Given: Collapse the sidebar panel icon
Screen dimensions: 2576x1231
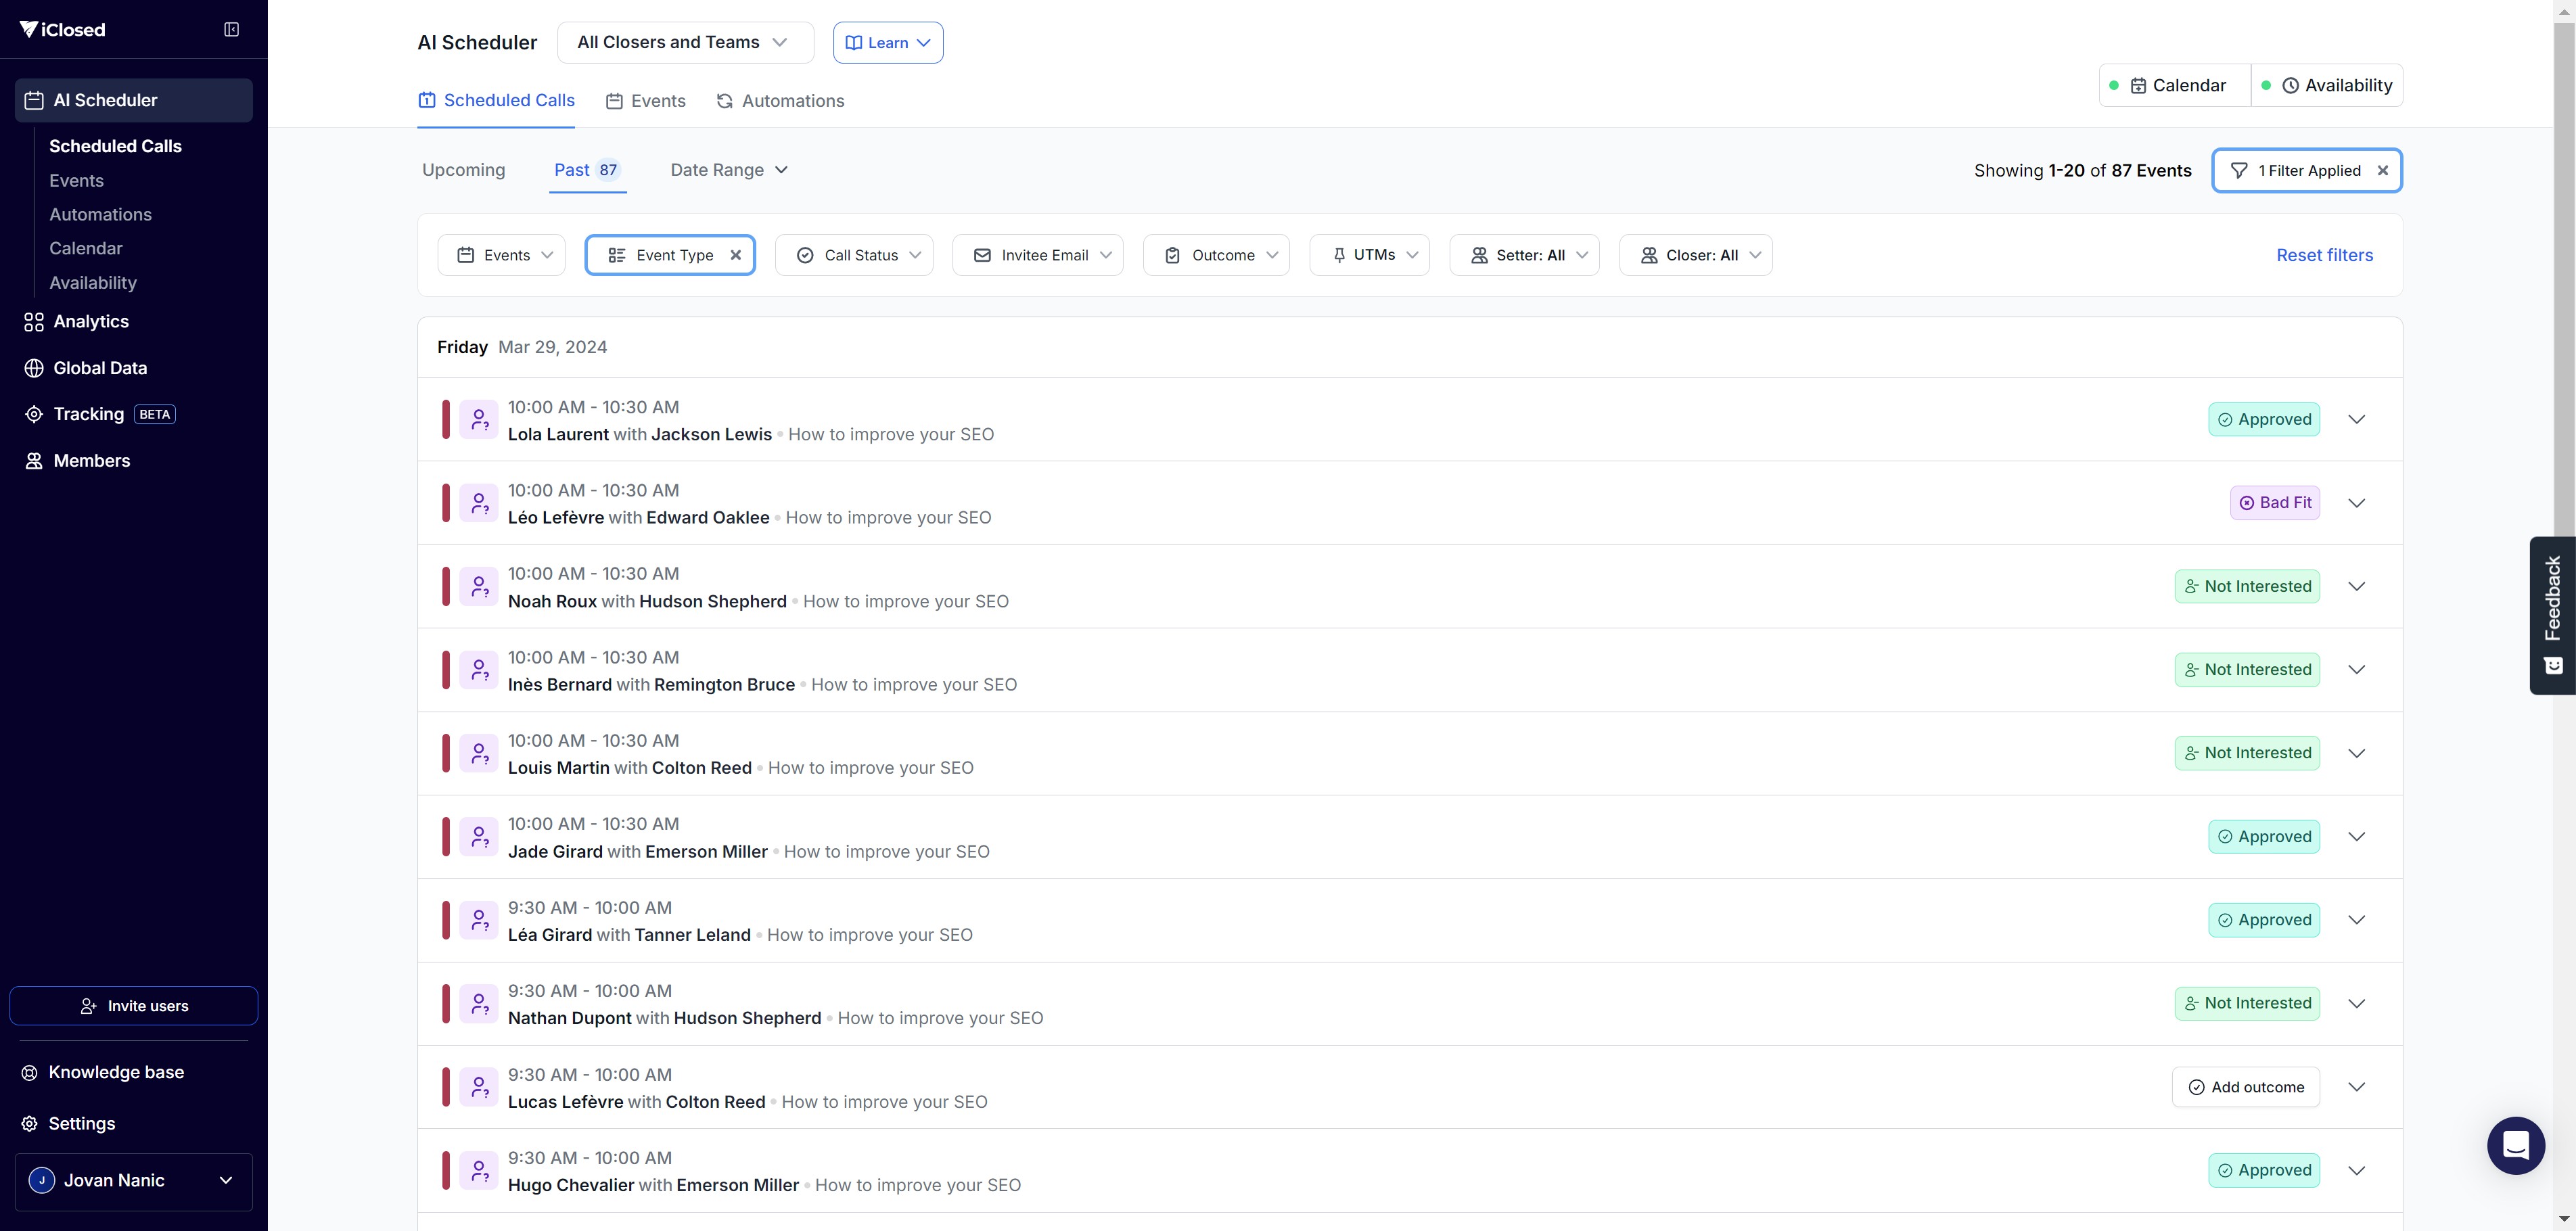Looking at the screenshot, I should click(231, 29).
